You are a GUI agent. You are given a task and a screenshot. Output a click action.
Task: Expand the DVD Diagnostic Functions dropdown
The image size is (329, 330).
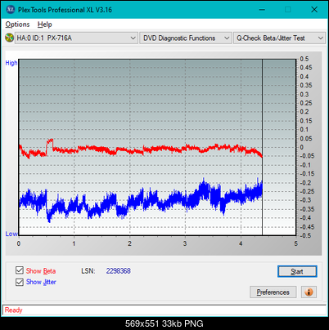pos(186,38)
